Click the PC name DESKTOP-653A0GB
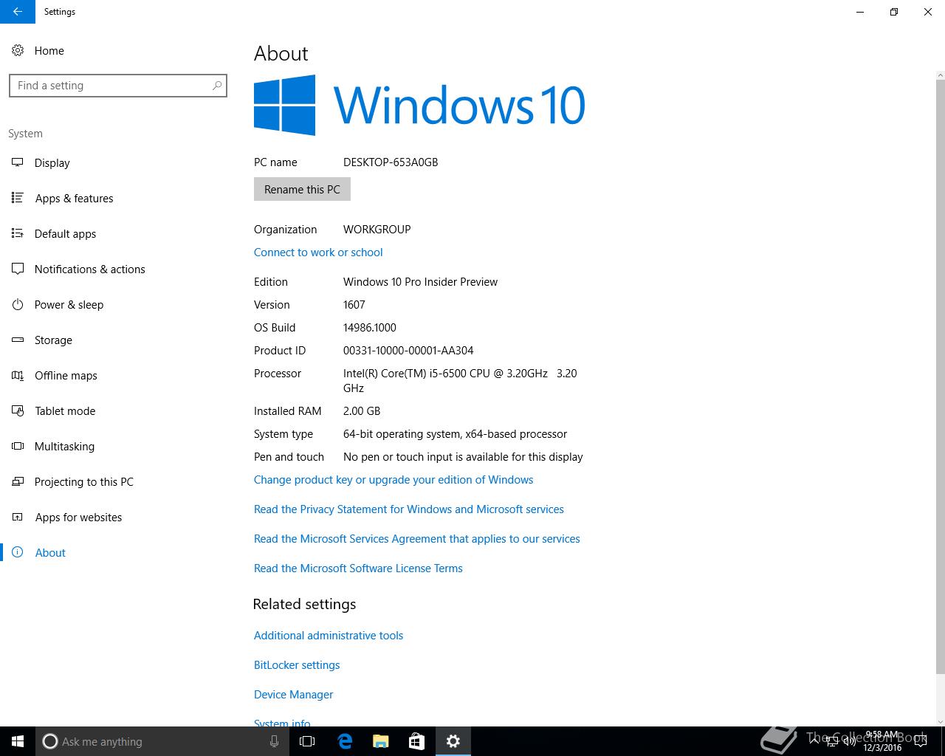Screen dimensions: 945x756 click(x=391, y=162)
